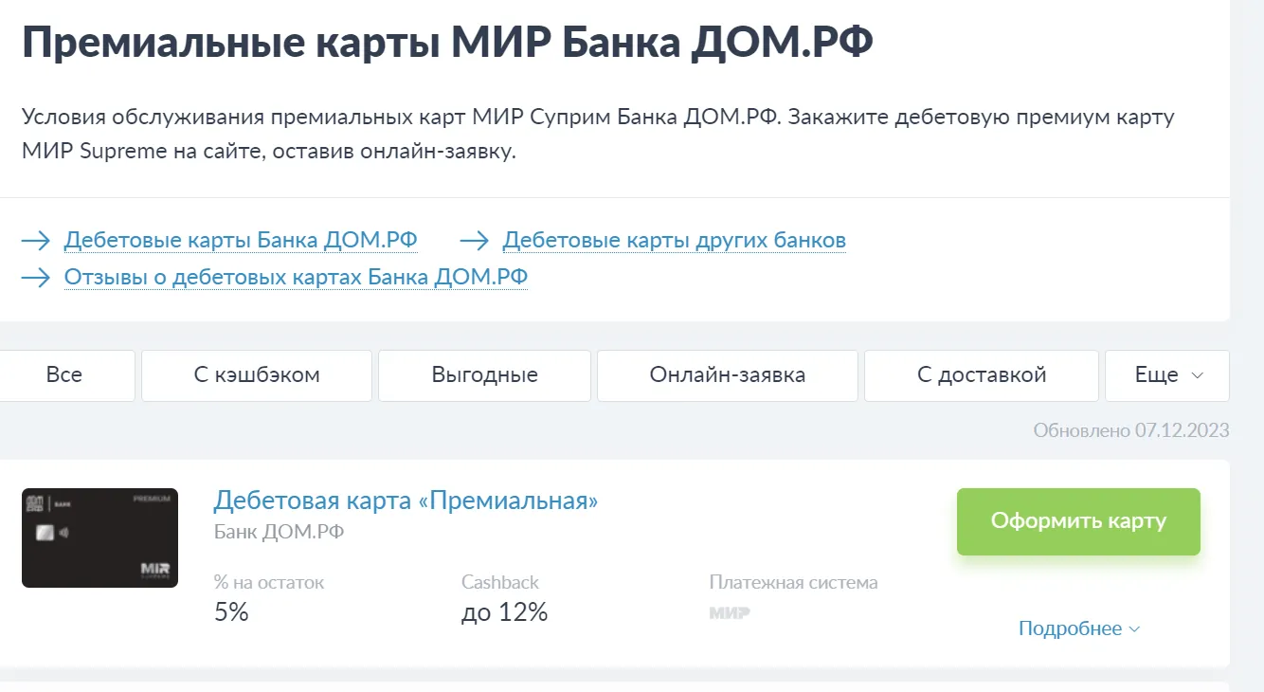Click the chevron next to «Еще»
This screenshot has width=1264, height=692.
click(x=1197, y=375)
